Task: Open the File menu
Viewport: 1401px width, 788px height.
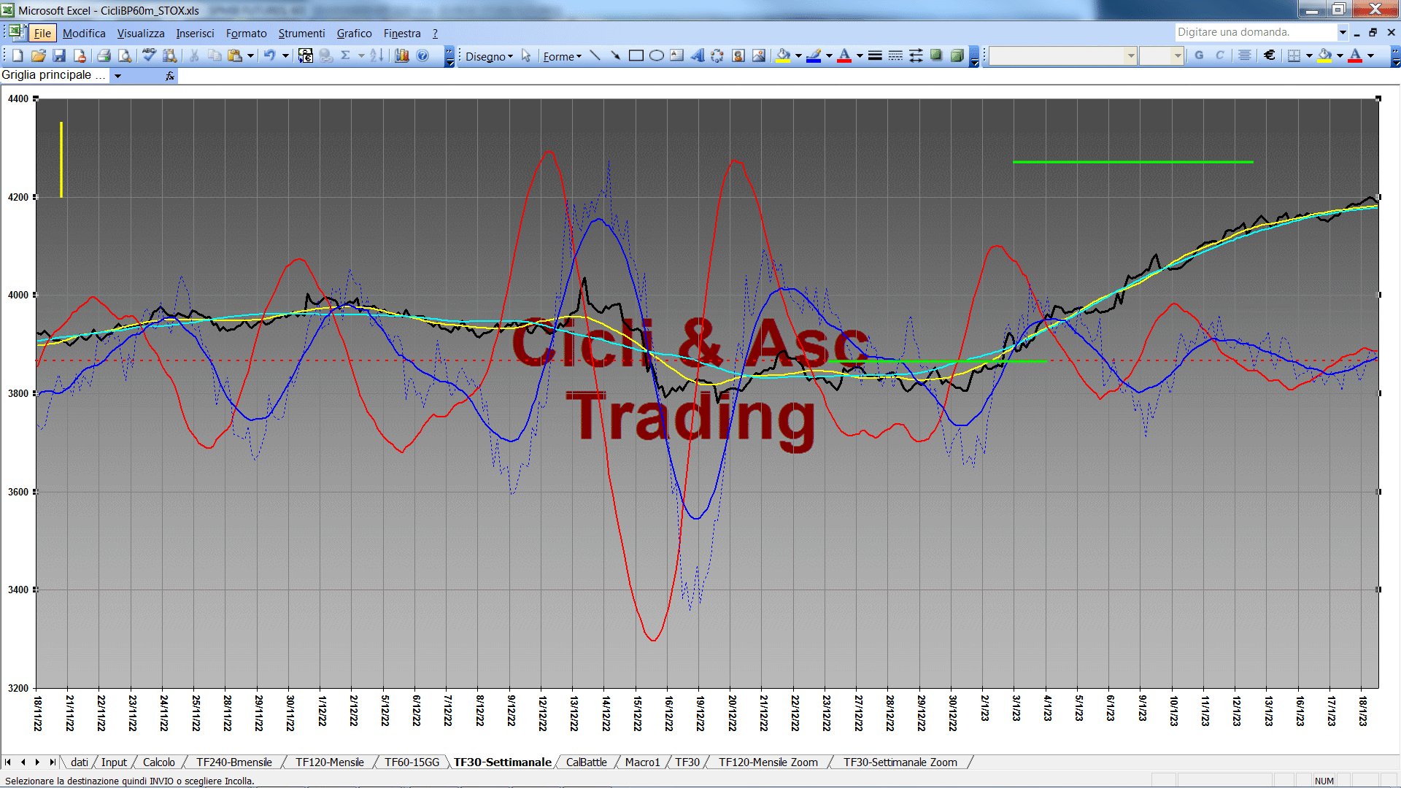Action: (43, 33)
